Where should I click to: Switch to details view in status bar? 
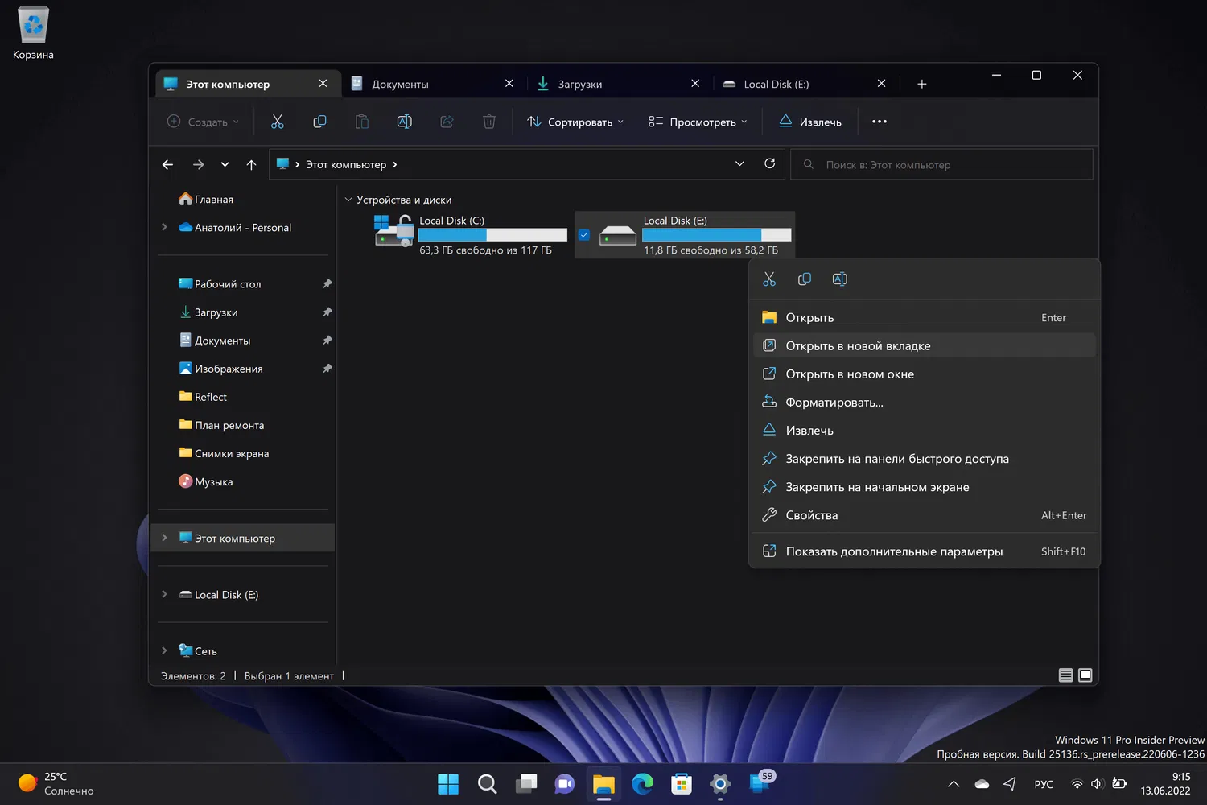1065,675
